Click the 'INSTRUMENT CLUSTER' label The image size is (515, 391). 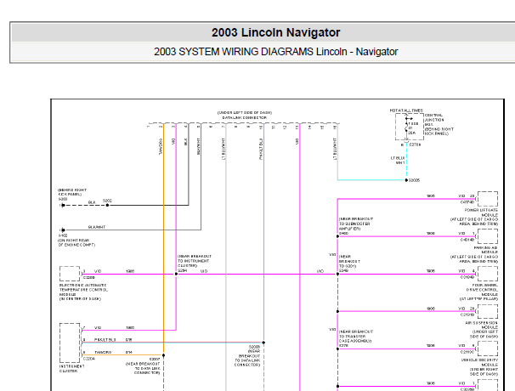(x=71, y=368)
